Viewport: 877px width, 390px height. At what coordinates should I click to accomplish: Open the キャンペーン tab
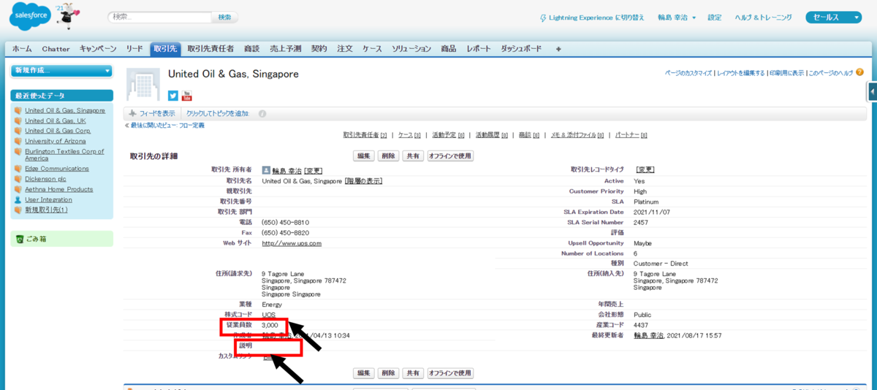[x=98, y=49]
